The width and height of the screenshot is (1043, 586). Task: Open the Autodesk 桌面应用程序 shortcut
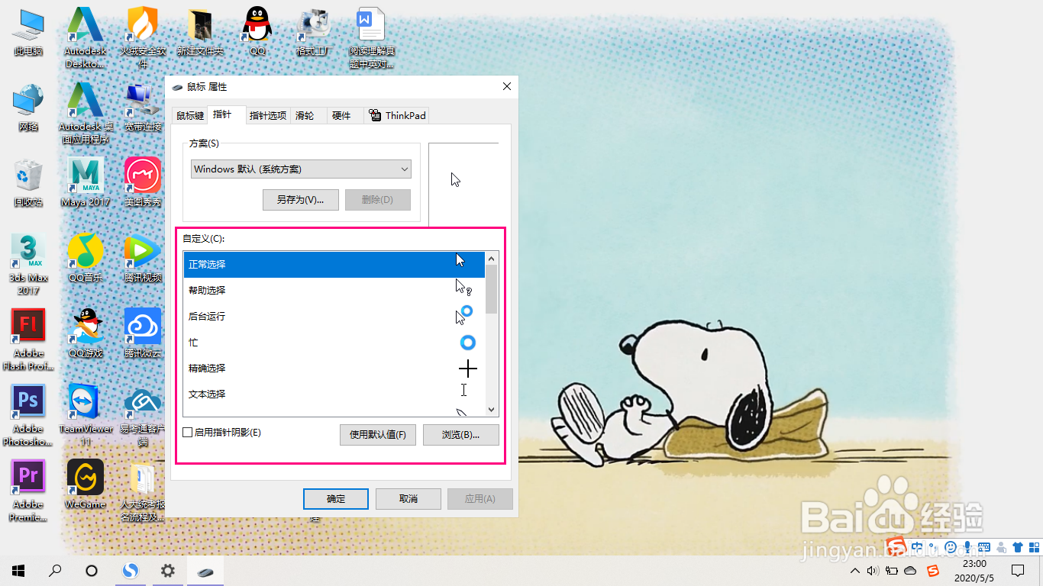tap(86, 113)
